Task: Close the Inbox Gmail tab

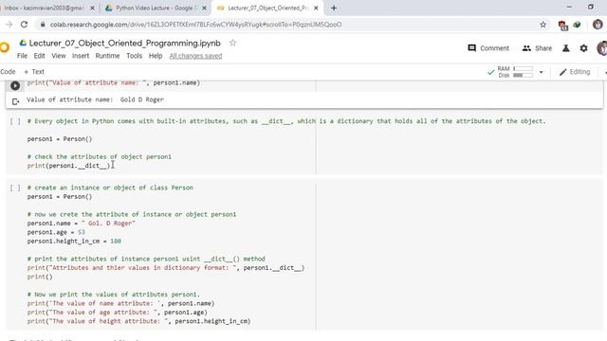Action: pyautogui.click(x=93, y=9)
